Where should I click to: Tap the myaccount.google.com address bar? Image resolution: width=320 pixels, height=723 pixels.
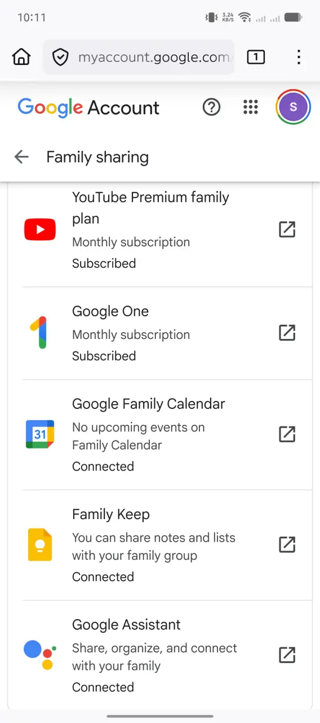point(139,57)
